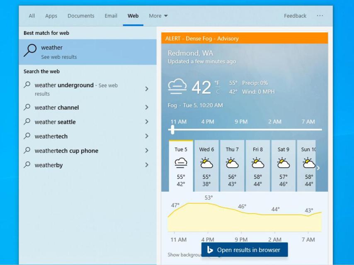
Task: Choose the Fri 8 forecast icon
Action: click(x=258, y=163)
